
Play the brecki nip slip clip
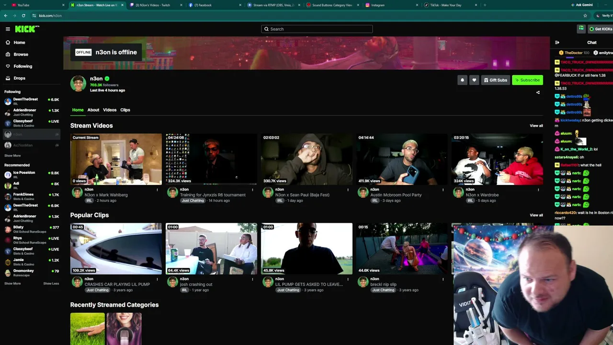(x=402, y=249)
